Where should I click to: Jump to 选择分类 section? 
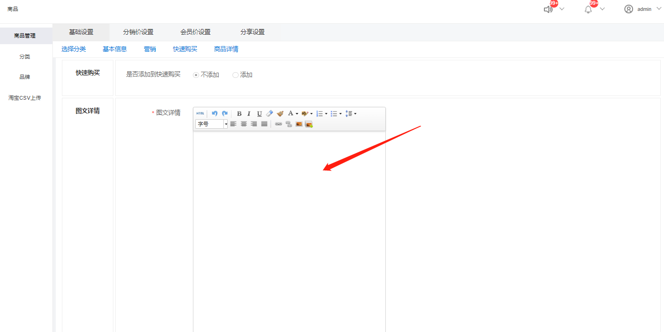tap(74, 49)
